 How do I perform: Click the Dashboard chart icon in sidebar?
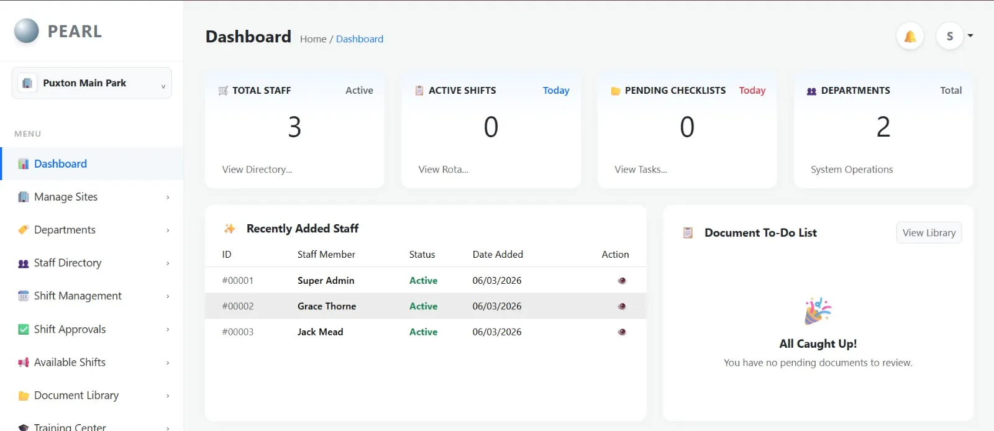[24, 164]
